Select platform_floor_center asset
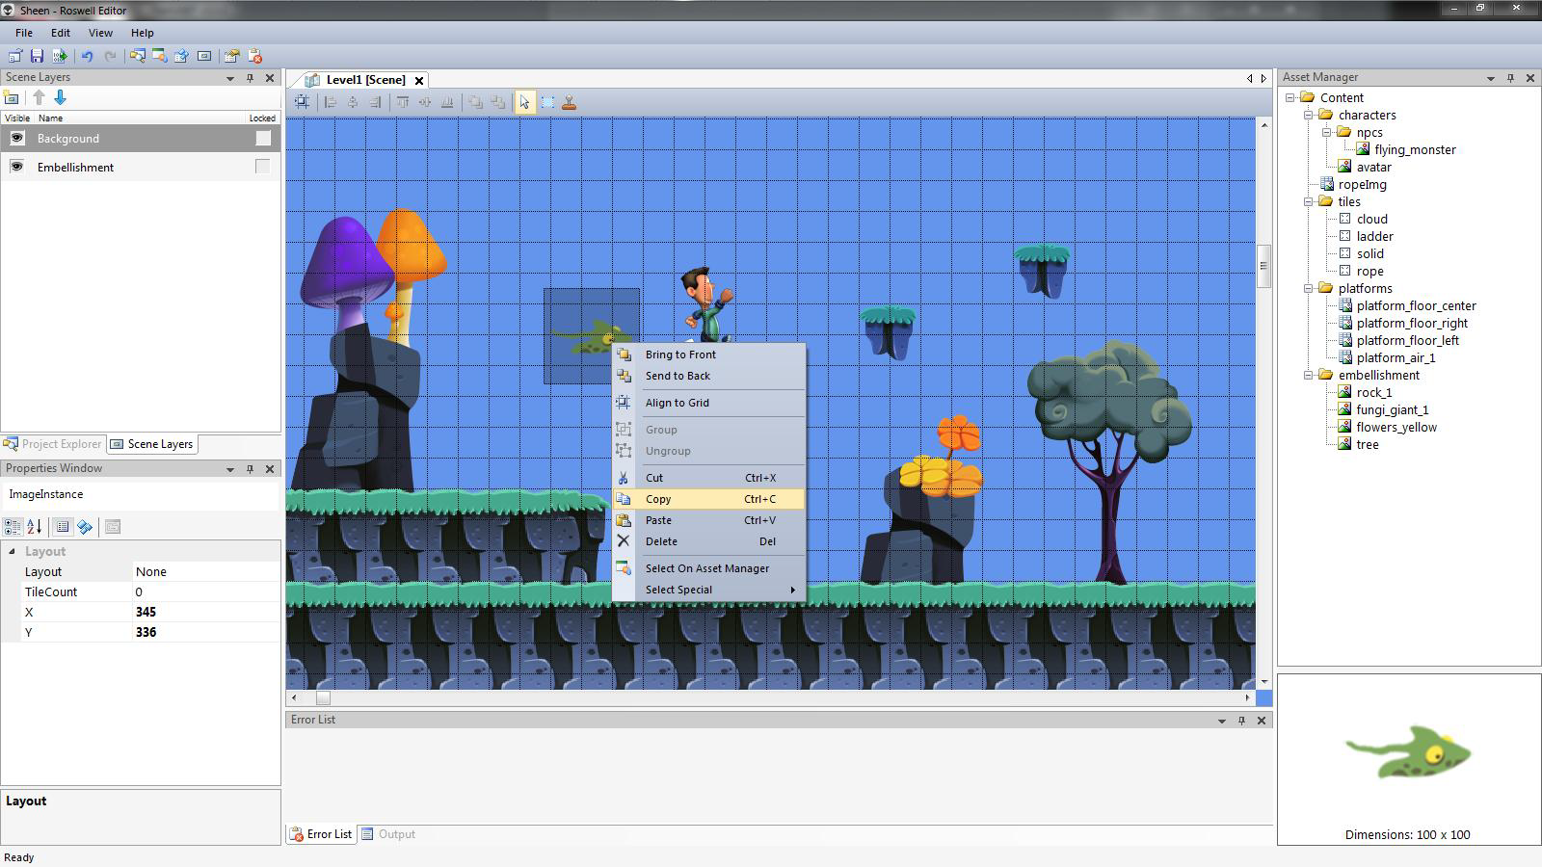The height and width of the screenshot is (867, 1542). pyautogui.click(x=1416, y=305)
